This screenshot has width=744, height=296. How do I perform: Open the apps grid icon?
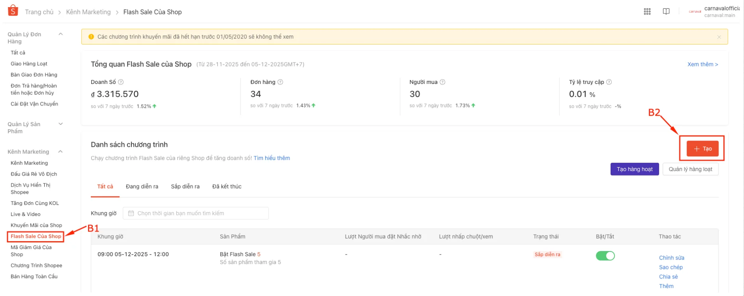pyautogui.click(x=647, y=12)
